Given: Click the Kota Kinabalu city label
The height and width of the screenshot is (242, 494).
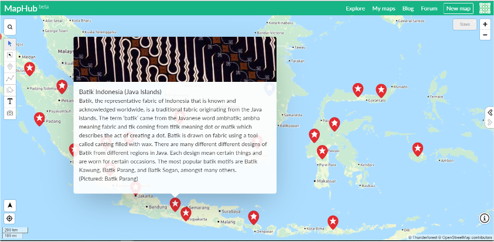Looking at the screenshot, I should pyautogui.click(x=281, y=23).
